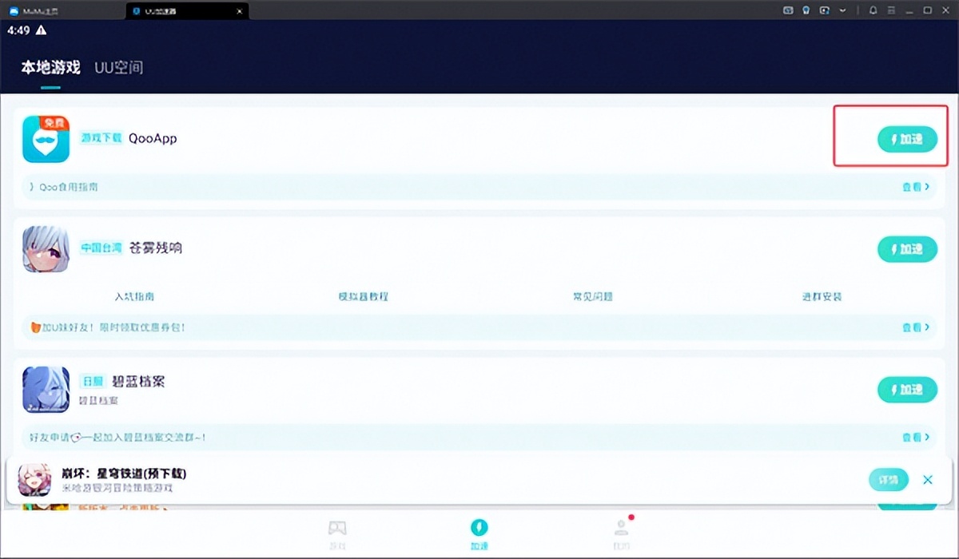Click the QooApp title text
Viewport: 959px width, 559px height.
pos(153,138)
